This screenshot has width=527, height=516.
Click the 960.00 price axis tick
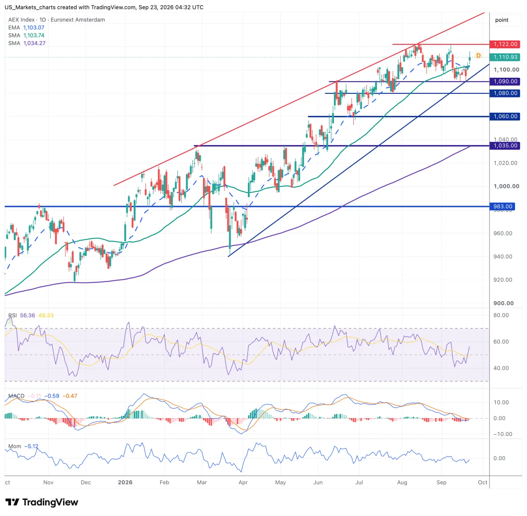point(503,233)
